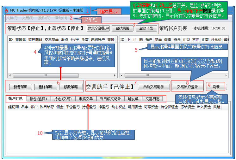Click the 经纪商 column header
This screenshot has width=236, height=160.
14,107
